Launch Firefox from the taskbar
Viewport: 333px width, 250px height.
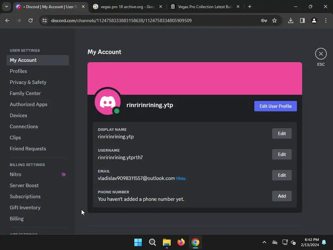coord(181,242)
